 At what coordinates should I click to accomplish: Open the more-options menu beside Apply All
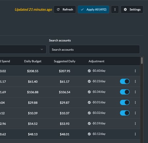click(115, 10)
